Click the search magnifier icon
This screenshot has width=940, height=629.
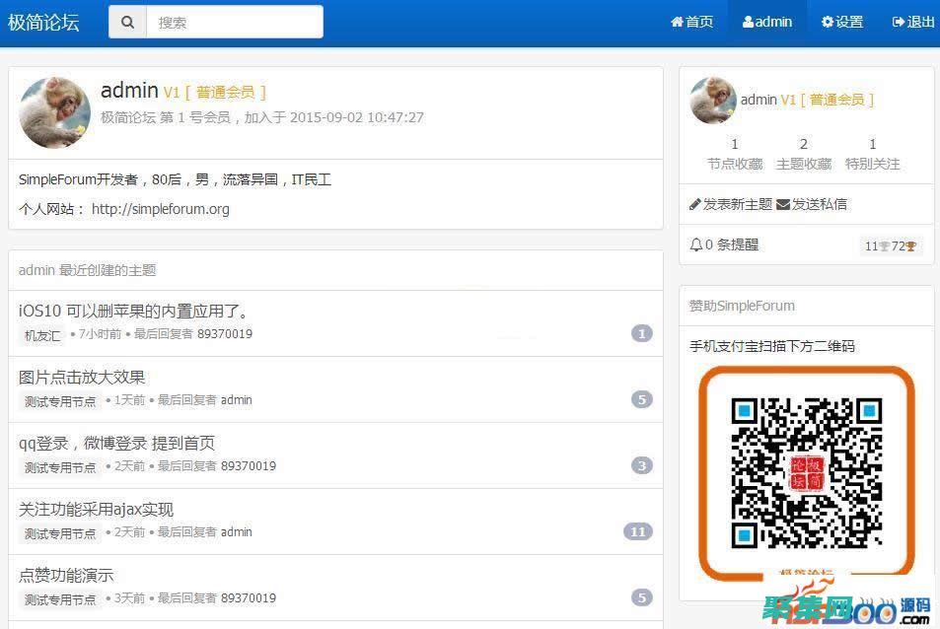[127, 21]
